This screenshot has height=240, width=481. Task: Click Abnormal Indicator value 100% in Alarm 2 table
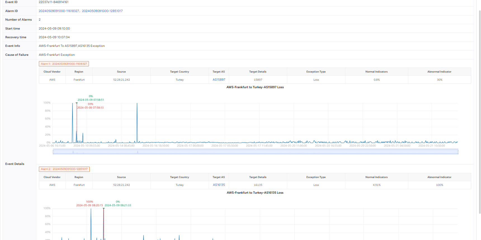[x=440, y=185]
